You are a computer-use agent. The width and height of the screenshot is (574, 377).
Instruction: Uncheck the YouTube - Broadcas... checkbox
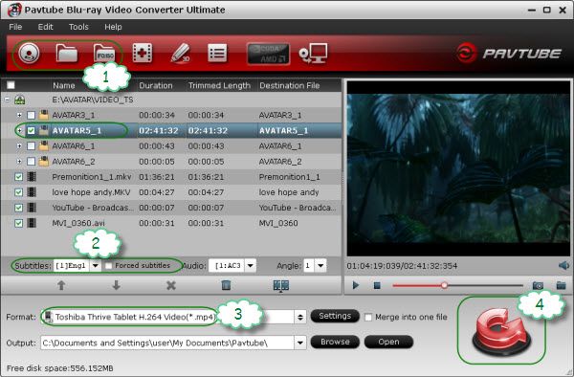click(19, 208)
